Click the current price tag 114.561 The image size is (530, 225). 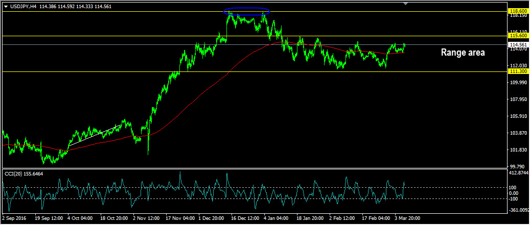[518, 44]
